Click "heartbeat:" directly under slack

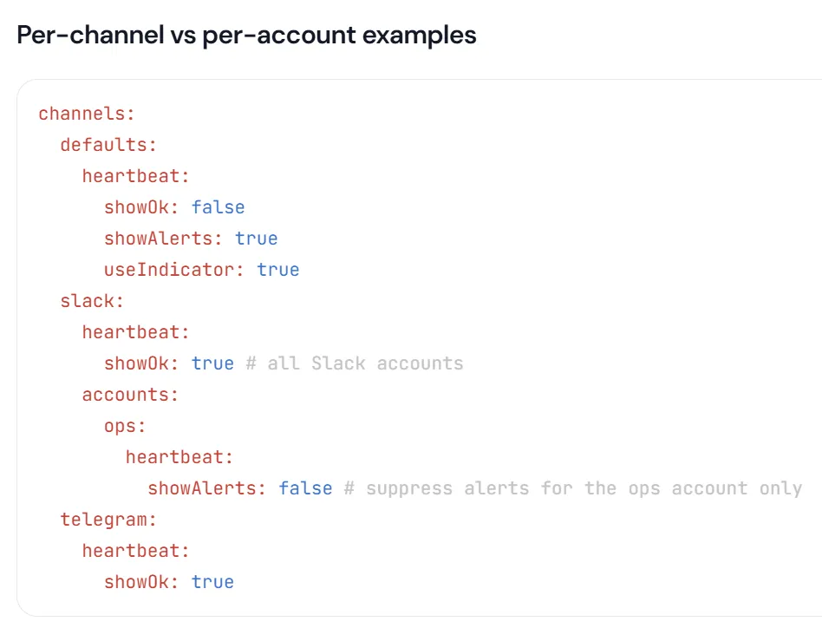[135, 332]
